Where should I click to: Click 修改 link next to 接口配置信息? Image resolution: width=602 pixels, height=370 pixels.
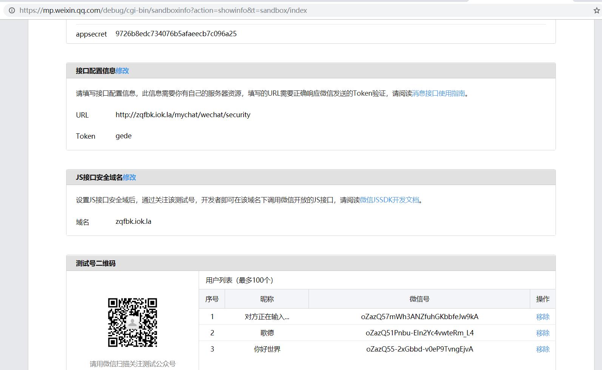122,71
